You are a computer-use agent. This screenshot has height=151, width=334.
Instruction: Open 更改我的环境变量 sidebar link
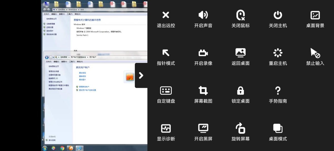click(55, 89)
